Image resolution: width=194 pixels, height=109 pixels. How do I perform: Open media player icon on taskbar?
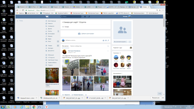(x=15, y=107)
